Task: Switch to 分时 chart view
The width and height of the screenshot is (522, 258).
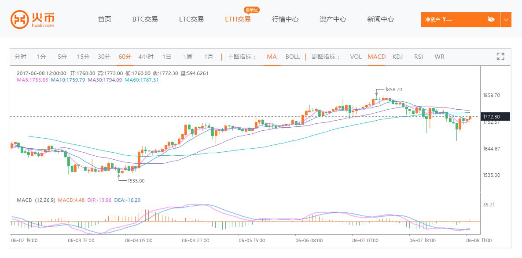Action: tap(20, 57)
